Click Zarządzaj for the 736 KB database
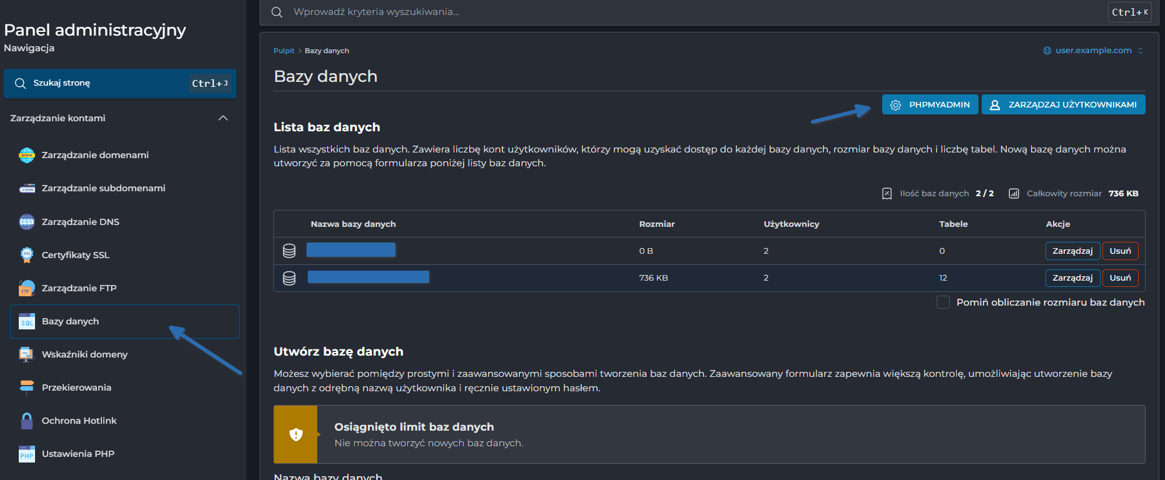The height and width of the screenshot is (480, 1165). click(x=1072, y=278)
